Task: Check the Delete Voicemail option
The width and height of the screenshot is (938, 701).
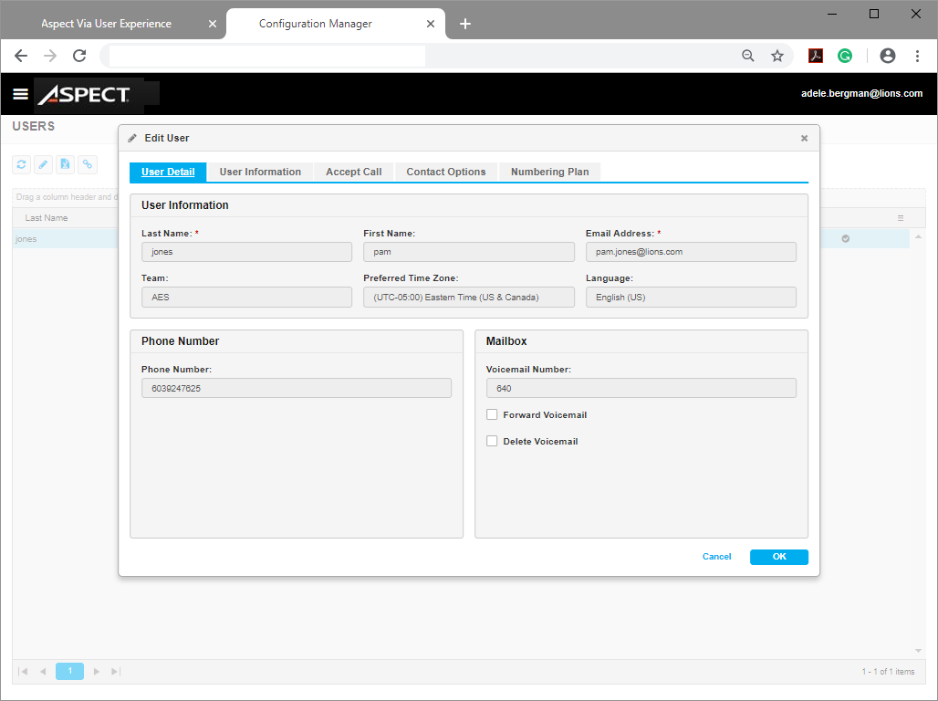Action: pyautogui.click(x=492, y=441)
